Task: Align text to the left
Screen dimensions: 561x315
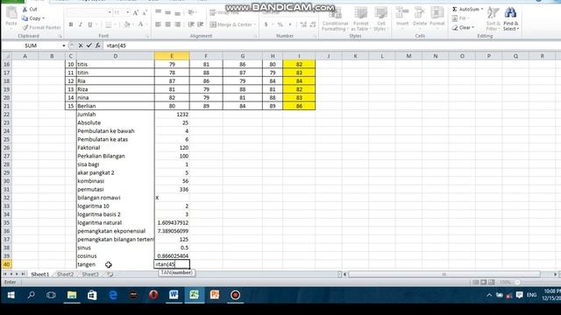Action: (x=158, y=24)
